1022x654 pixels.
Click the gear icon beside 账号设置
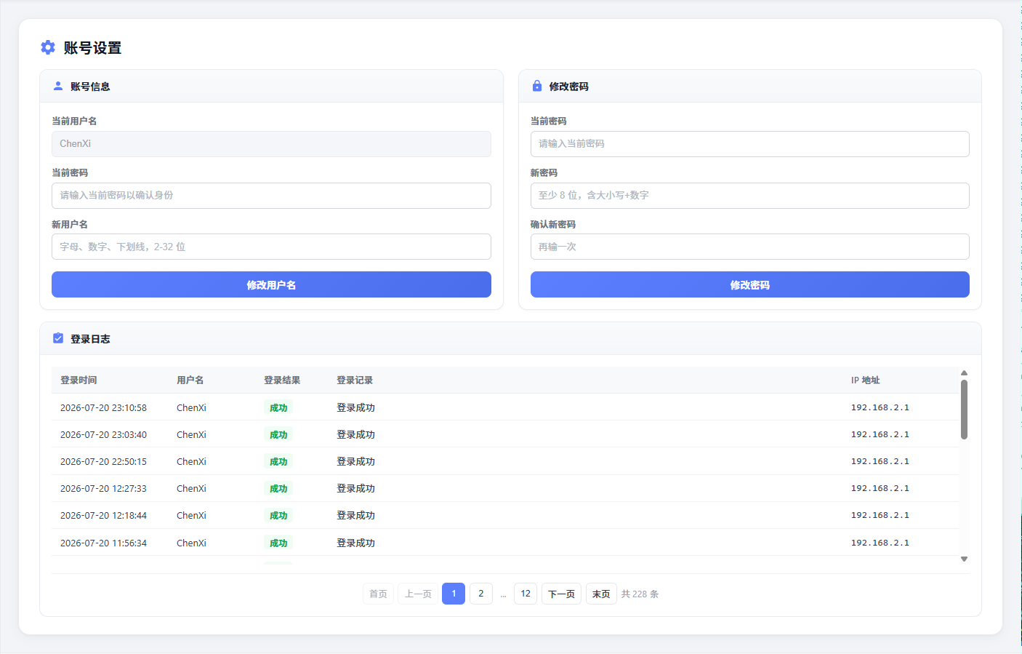[48, 47]
